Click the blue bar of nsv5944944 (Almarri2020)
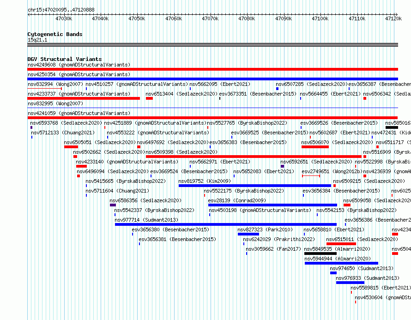 point(341,263)
